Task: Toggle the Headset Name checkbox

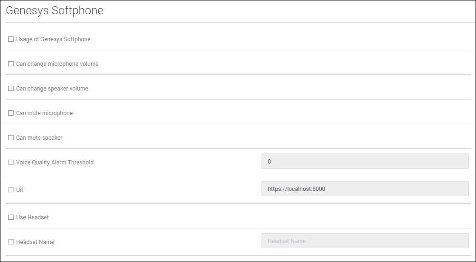Action: [x=11, y=242]
